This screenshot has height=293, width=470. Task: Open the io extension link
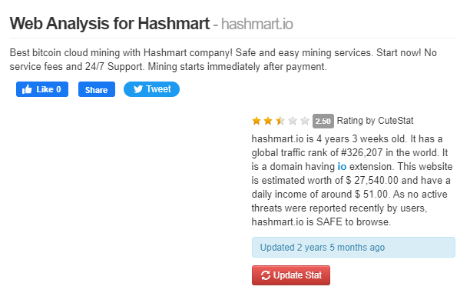(342, 166)
